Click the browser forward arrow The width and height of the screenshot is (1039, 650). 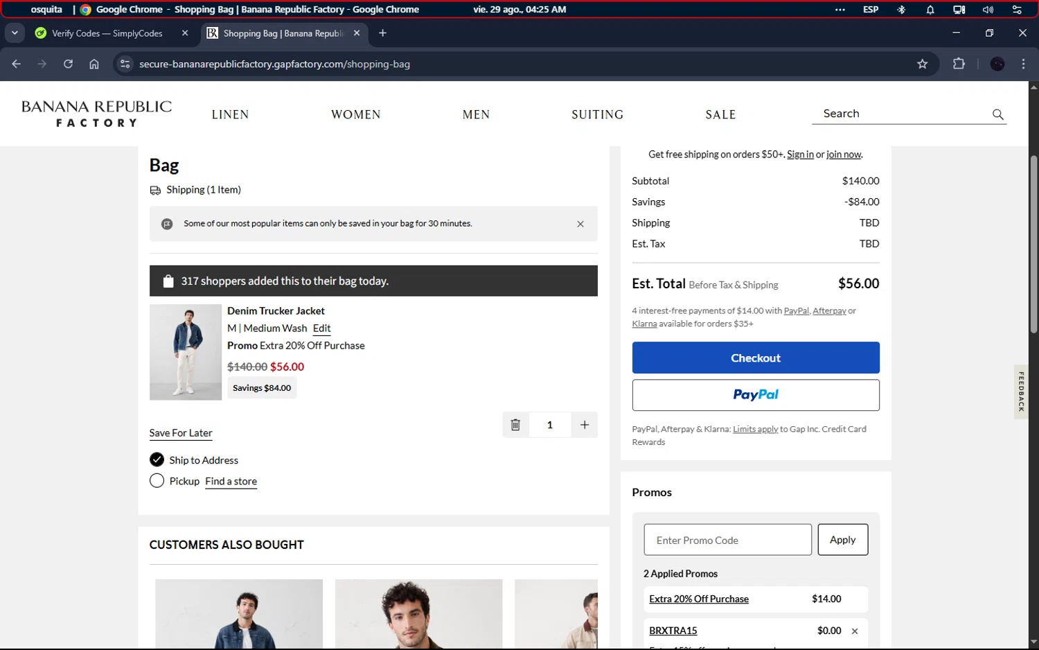point(42,64)
